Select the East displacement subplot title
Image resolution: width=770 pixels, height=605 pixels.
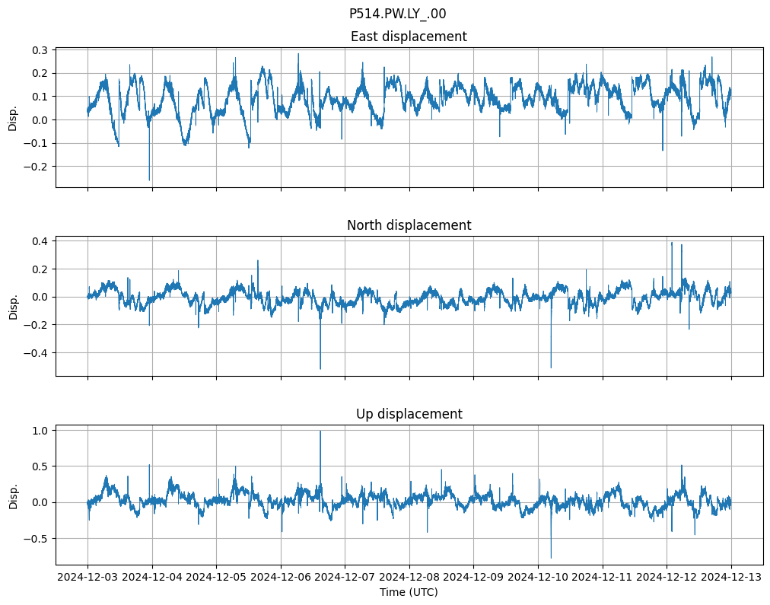click(409, 37)
